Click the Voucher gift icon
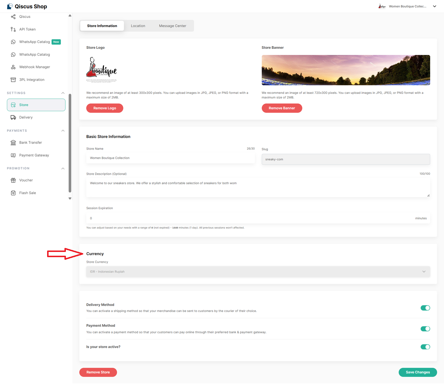 [x=13, y=180]
